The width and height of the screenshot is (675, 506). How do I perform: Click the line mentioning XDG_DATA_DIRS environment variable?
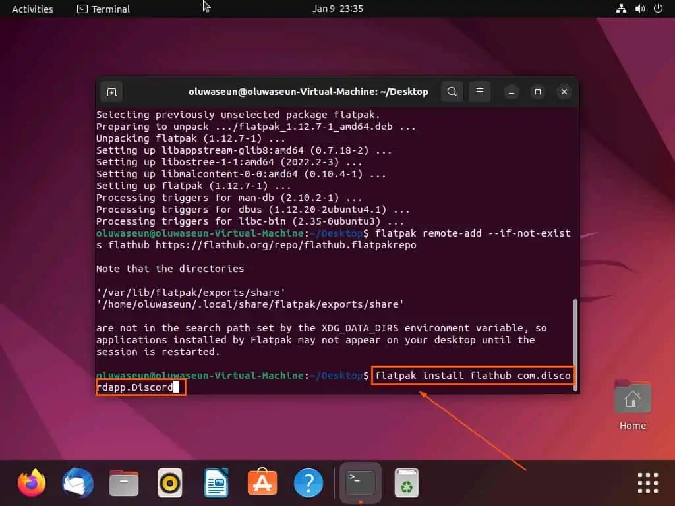coord(322,328)
